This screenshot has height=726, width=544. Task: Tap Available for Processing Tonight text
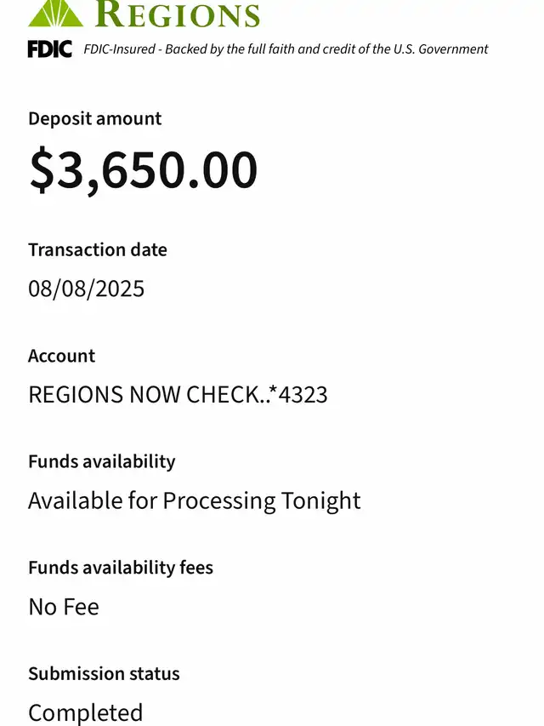[194, 500]
